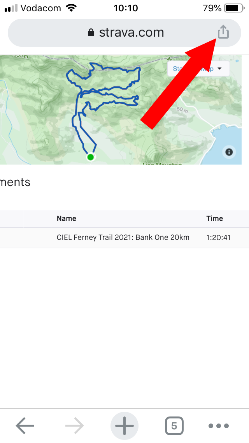249x443 pixels.
Task: Open the map style dropdown
Action: tap(198, 69)
